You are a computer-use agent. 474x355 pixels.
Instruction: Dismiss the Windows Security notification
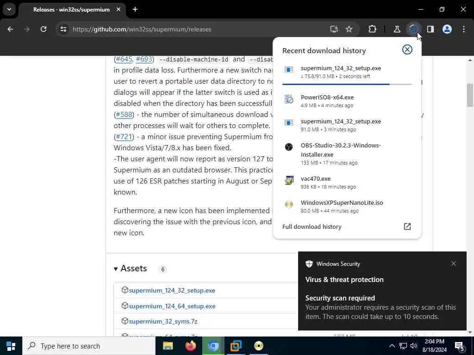[x=454, y=263]
